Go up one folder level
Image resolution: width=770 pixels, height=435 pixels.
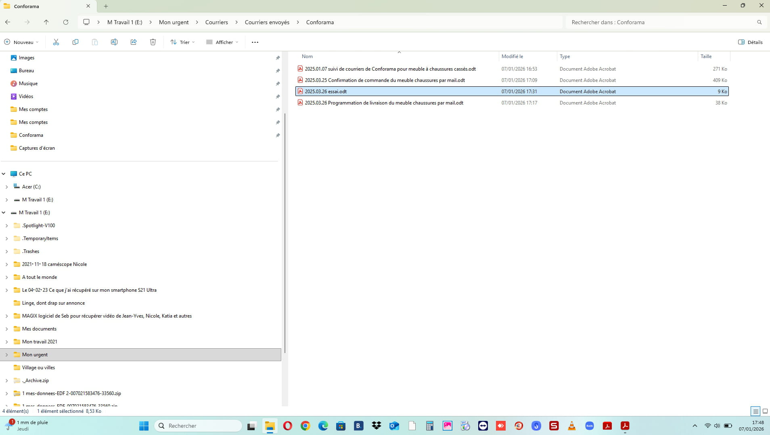[46, 22]
